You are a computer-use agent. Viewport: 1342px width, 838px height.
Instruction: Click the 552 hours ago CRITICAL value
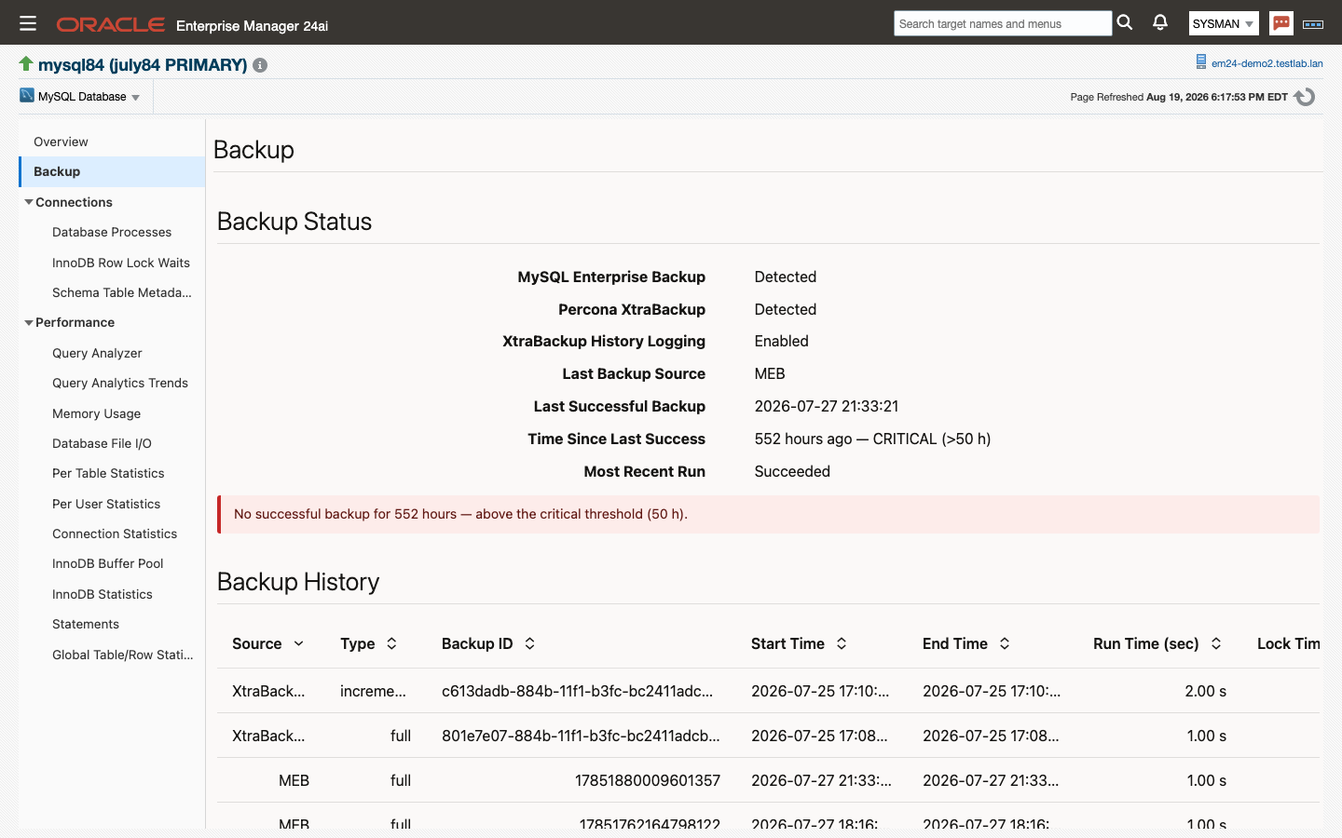(x=872, y=439)
